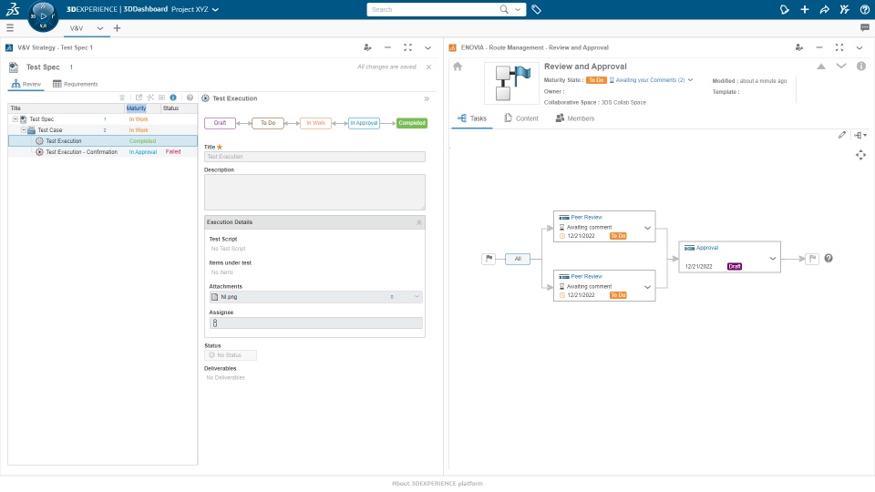
Task: Set maturity state to In Work
Action: [x=316, y=123]
